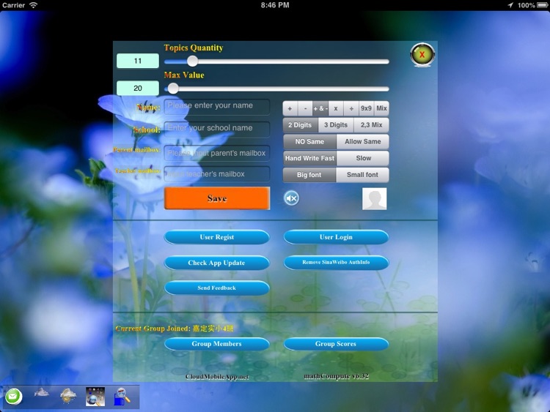Image resolution: width=550 pixels, height=412 pixels.
Task: Select the 9x9 multiplication table mode
Action: [x=366, y=108]
